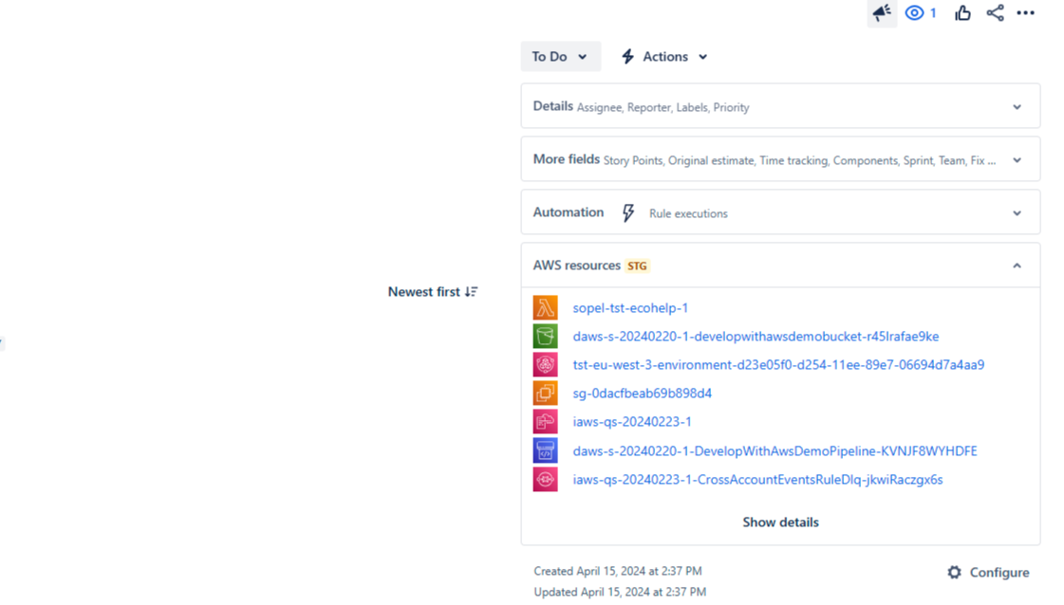Click the Automation lightning bolt icon
The width and height of the screenshot is (1064, 605).
628,213
